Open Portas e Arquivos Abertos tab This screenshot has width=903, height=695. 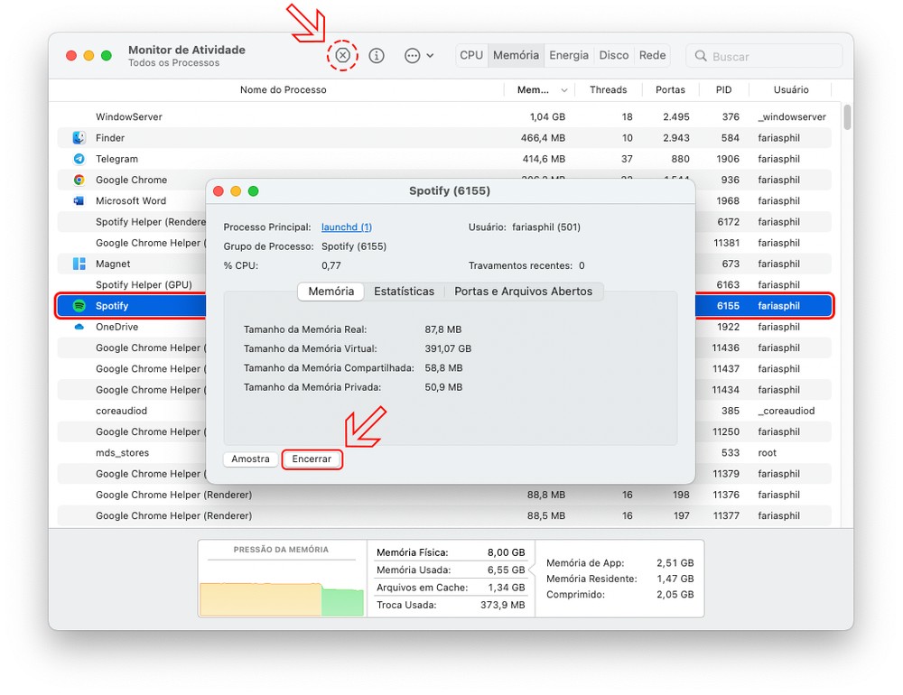[x=523, y=292]
